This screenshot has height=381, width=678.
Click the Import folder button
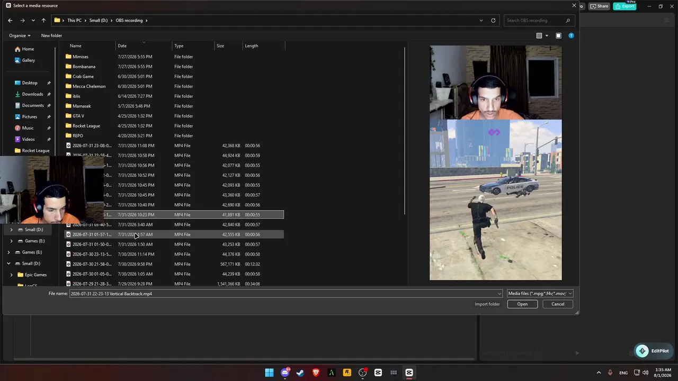[x=487, y=304]
